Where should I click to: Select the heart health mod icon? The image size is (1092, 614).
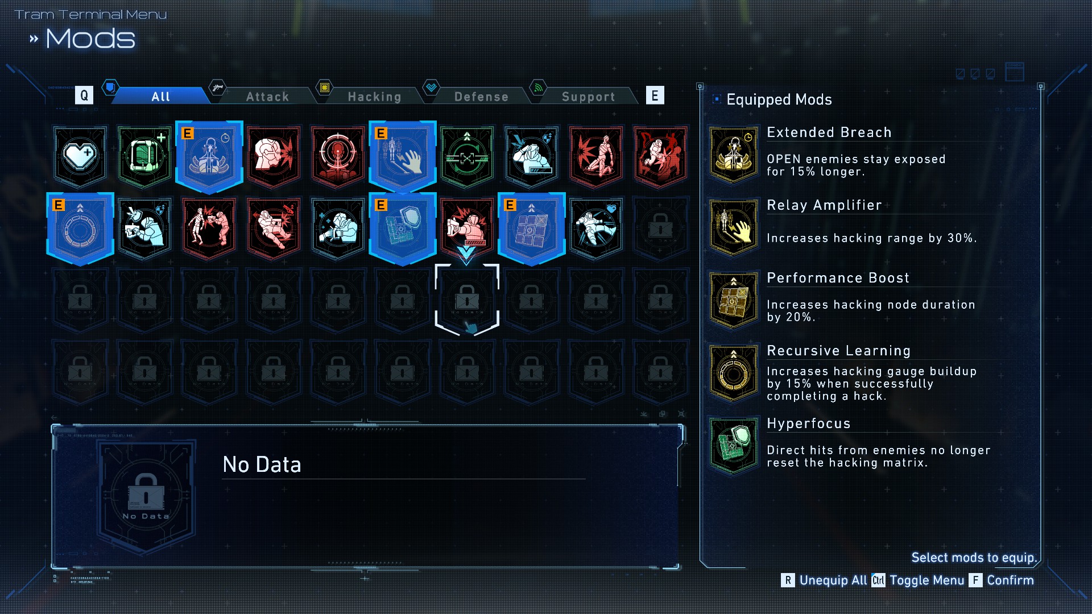[80, 156]
